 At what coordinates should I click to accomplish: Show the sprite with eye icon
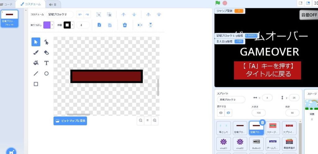(x=221, y=113)
